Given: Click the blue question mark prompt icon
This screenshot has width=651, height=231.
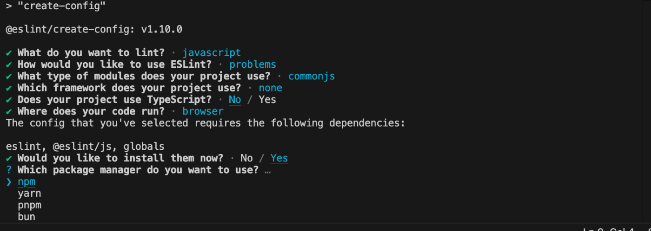Looking at the screenshot, I should [x=9, y=170].
